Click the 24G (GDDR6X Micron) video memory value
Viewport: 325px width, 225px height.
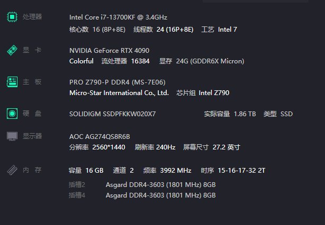click(x=210, y=61)
